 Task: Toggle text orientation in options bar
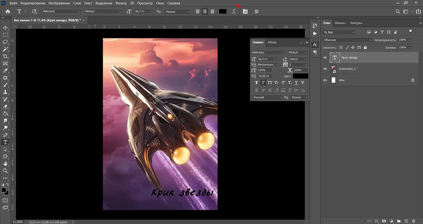click(35, 11)
